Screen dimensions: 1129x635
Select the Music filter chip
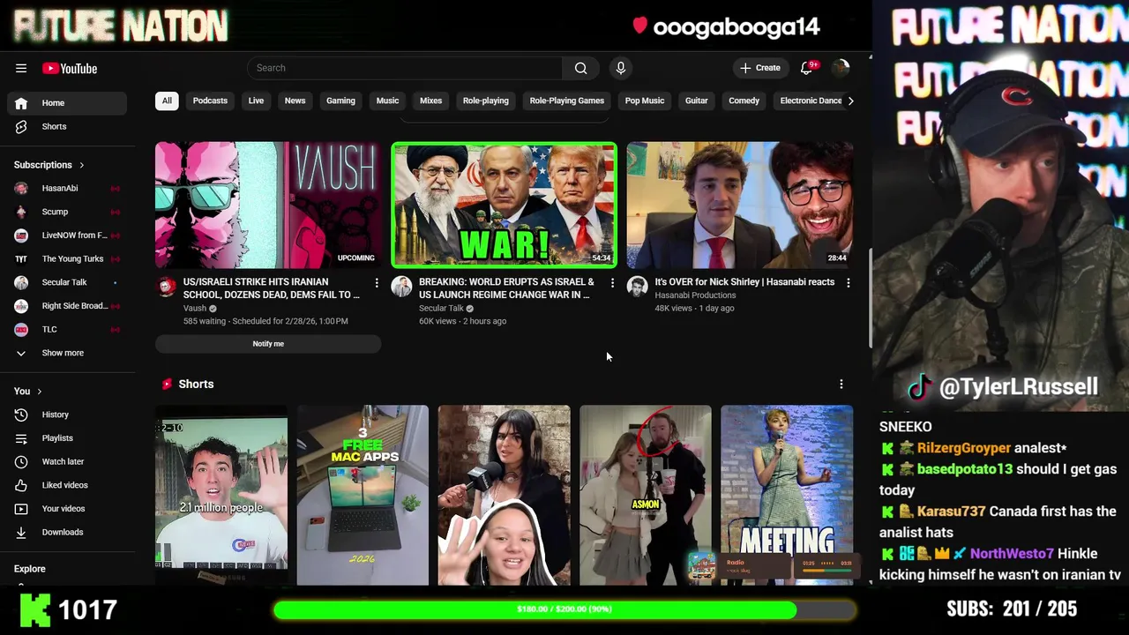(387, 101)
